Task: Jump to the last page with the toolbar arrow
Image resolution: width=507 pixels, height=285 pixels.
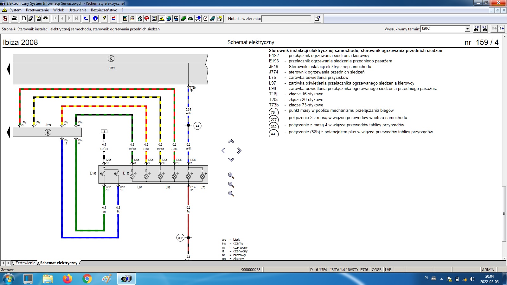Action: click(76, 18)
